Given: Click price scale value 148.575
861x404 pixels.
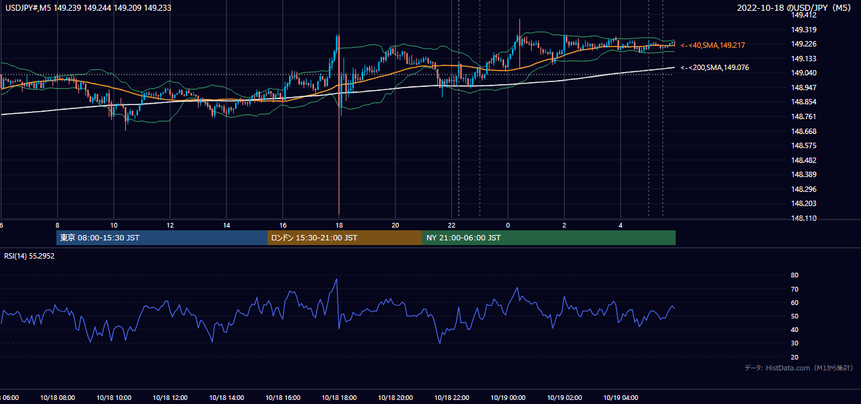Looking at the screenshot, I should point(804,145).
